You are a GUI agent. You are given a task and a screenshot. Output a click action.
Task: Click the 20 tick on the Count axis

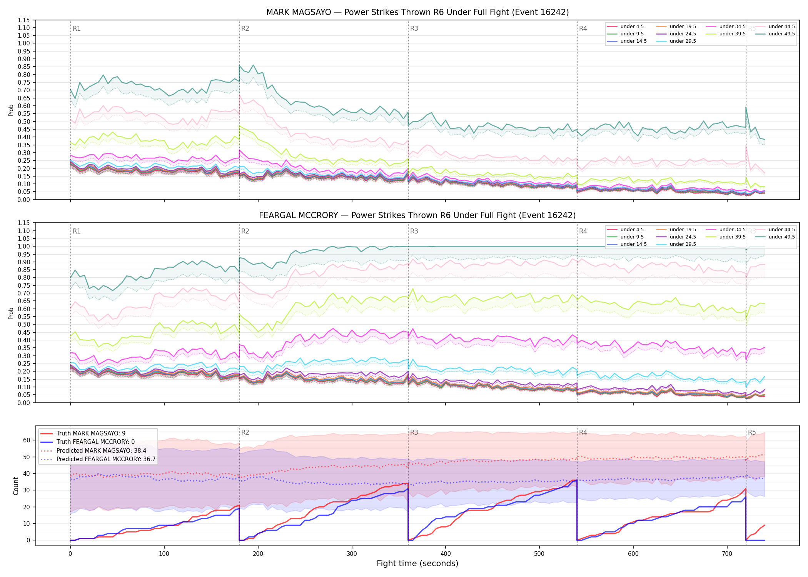coord(27,507)
